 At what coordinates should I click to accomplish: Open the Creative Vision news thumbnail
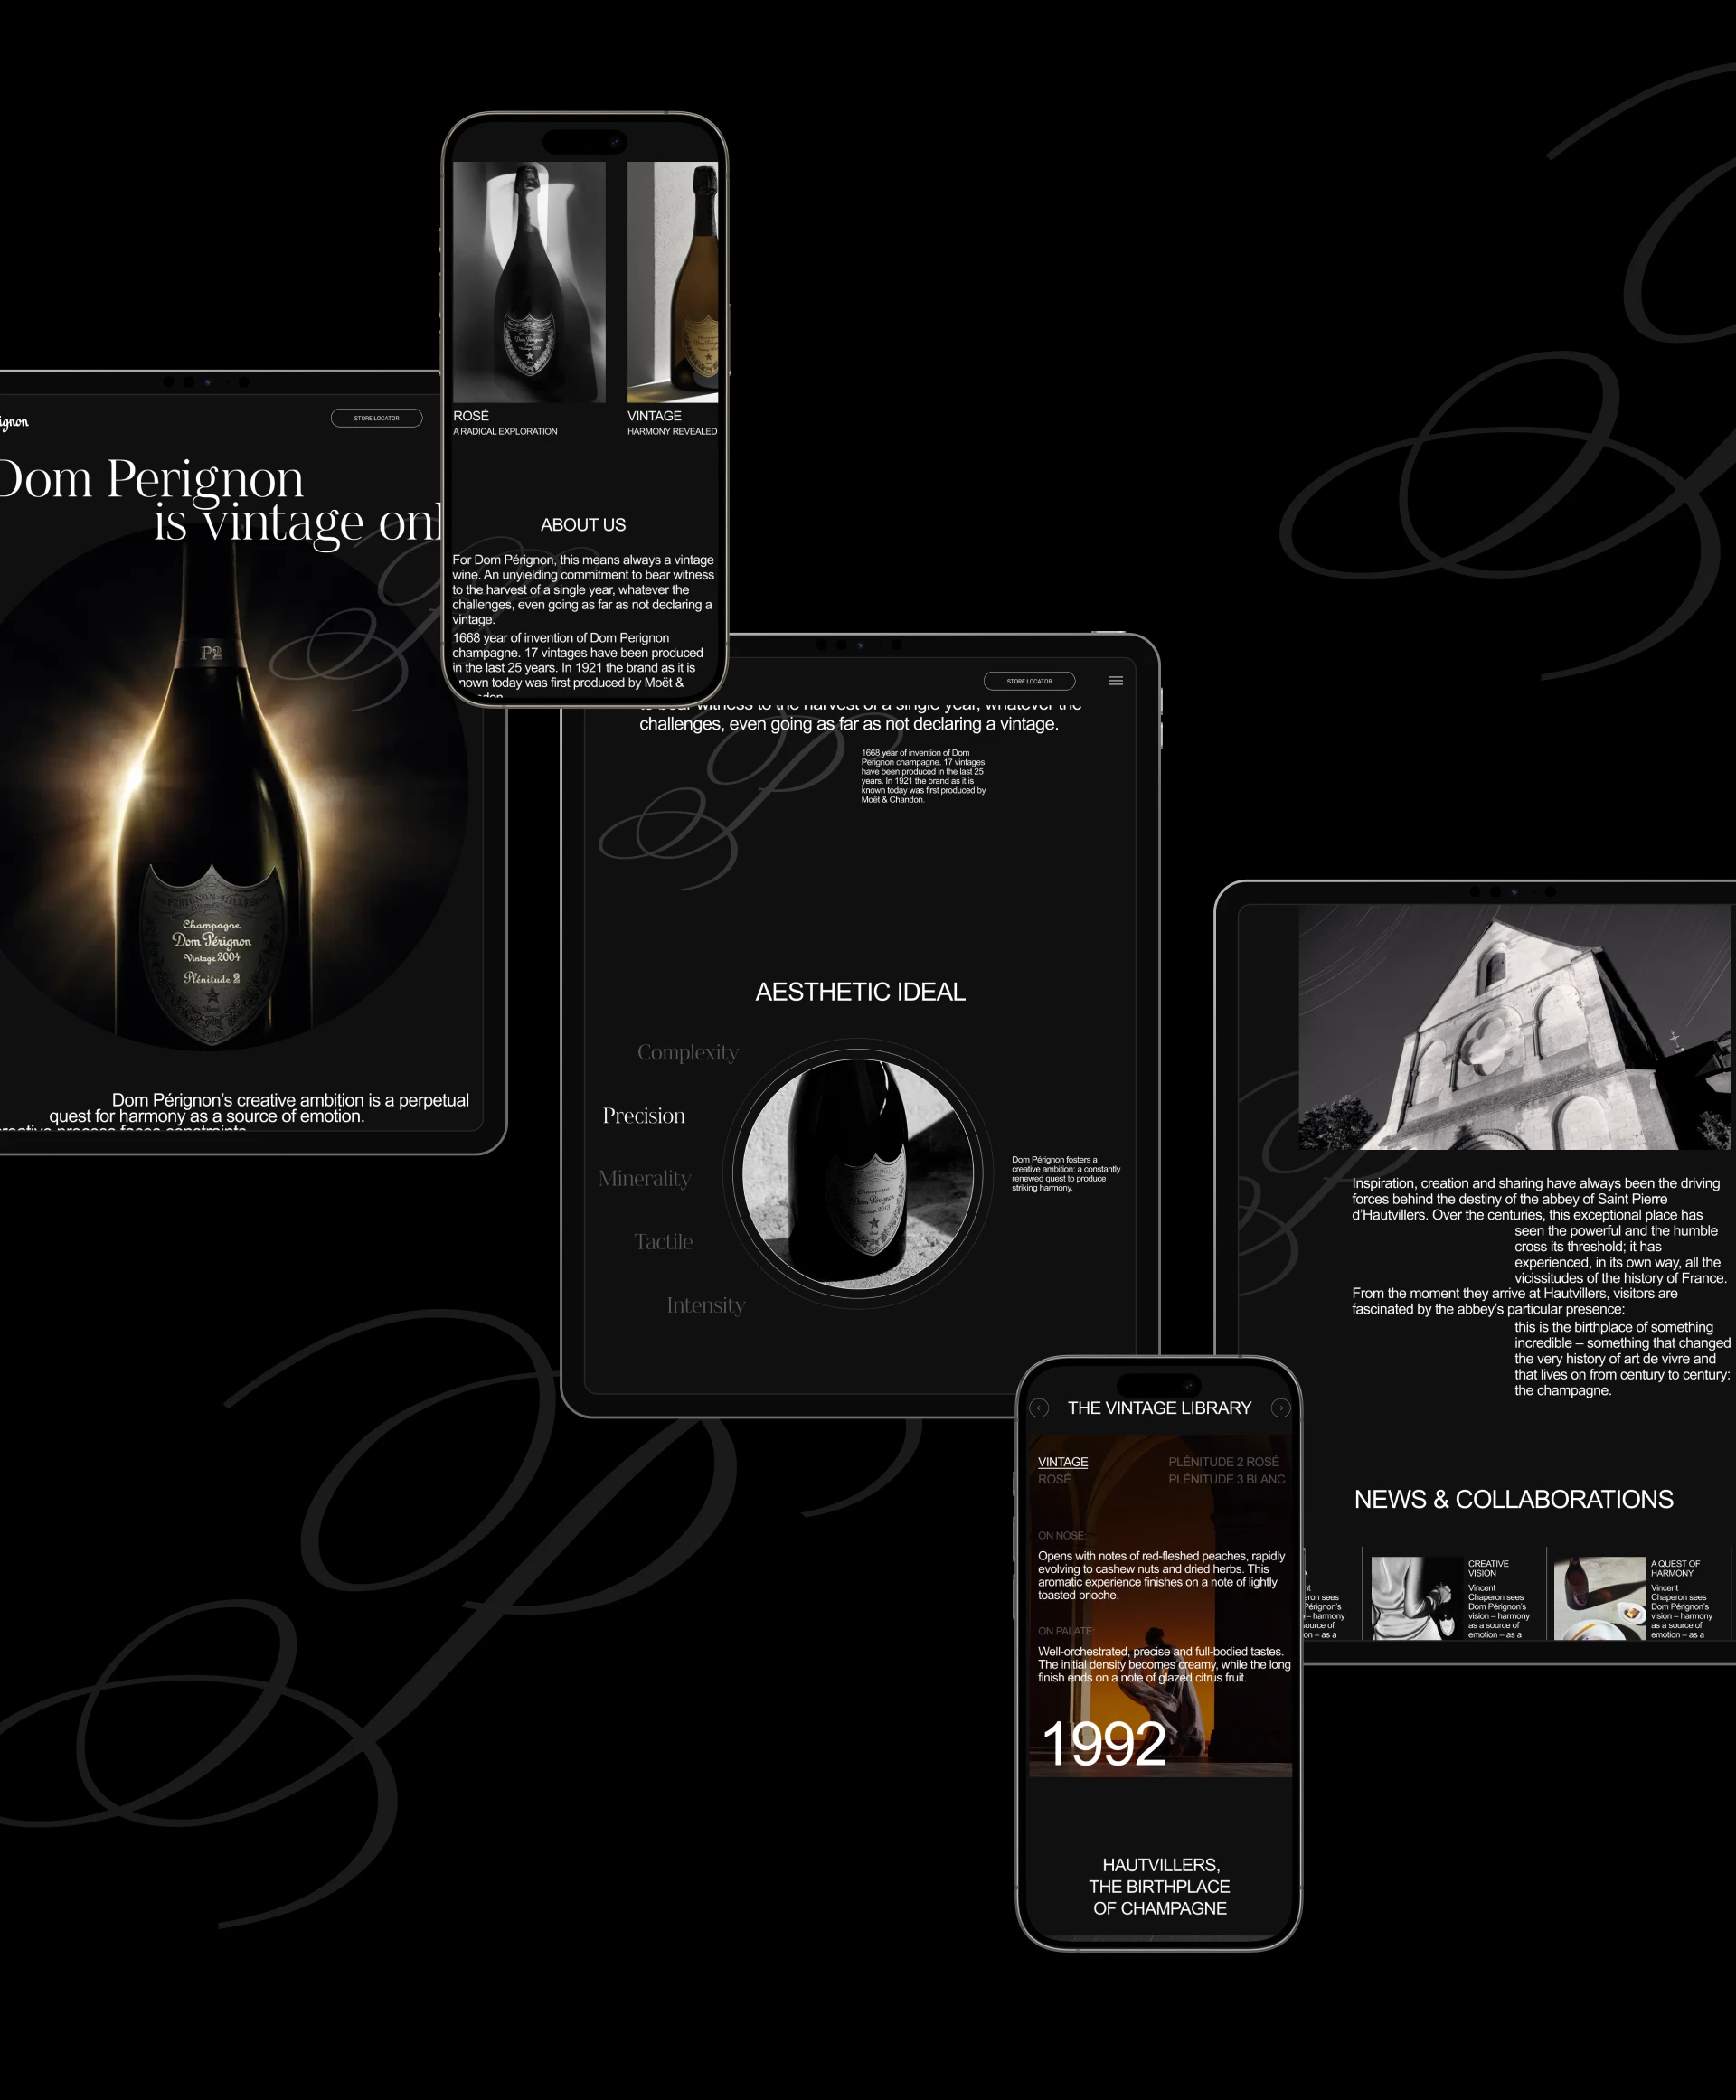click(x=1417, y=1598)
